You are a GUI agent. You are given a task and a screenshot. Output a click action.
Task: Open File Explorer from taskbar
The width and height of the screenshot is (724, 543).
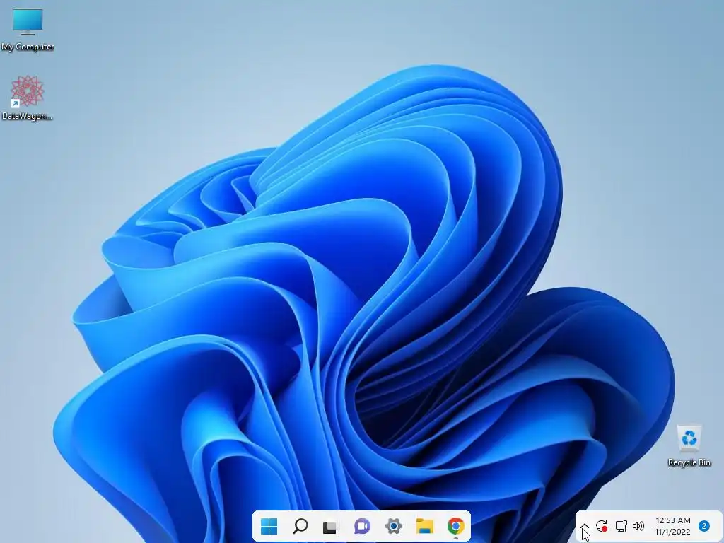[x=424, y=526]
